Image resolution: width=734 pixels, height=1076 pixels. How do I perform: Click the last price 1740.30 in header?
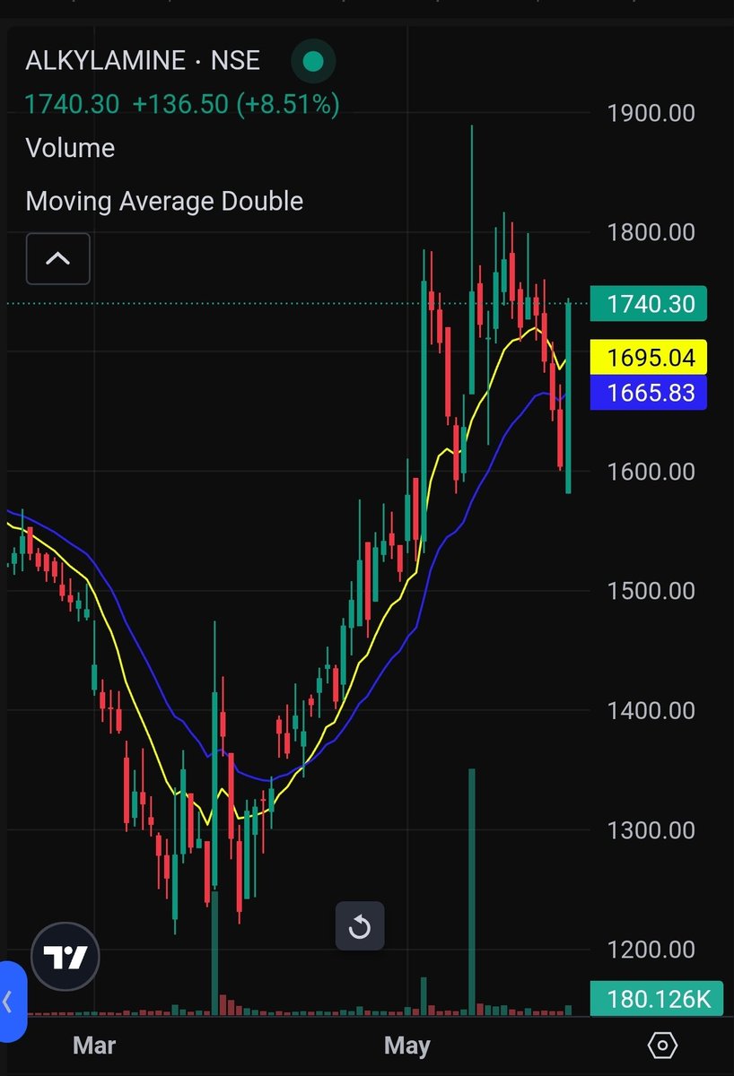point(72,104)
